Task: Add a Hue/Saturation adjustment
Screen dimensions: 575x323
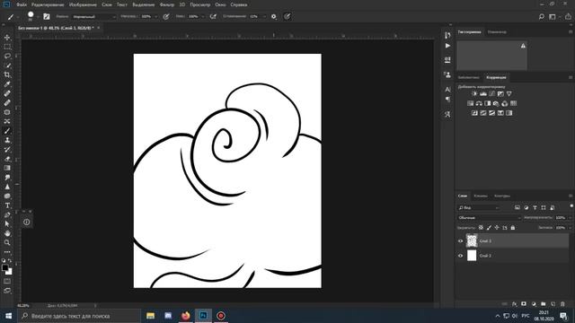Action: click(471, 103)
